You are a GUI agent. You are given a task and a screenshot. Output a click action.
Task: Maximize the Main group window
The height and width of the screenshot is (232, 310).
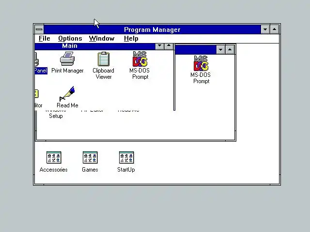click(169, 46)
